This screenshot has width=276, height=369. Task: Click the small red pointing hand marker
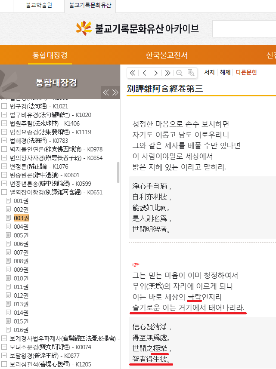tap(136, 265)
